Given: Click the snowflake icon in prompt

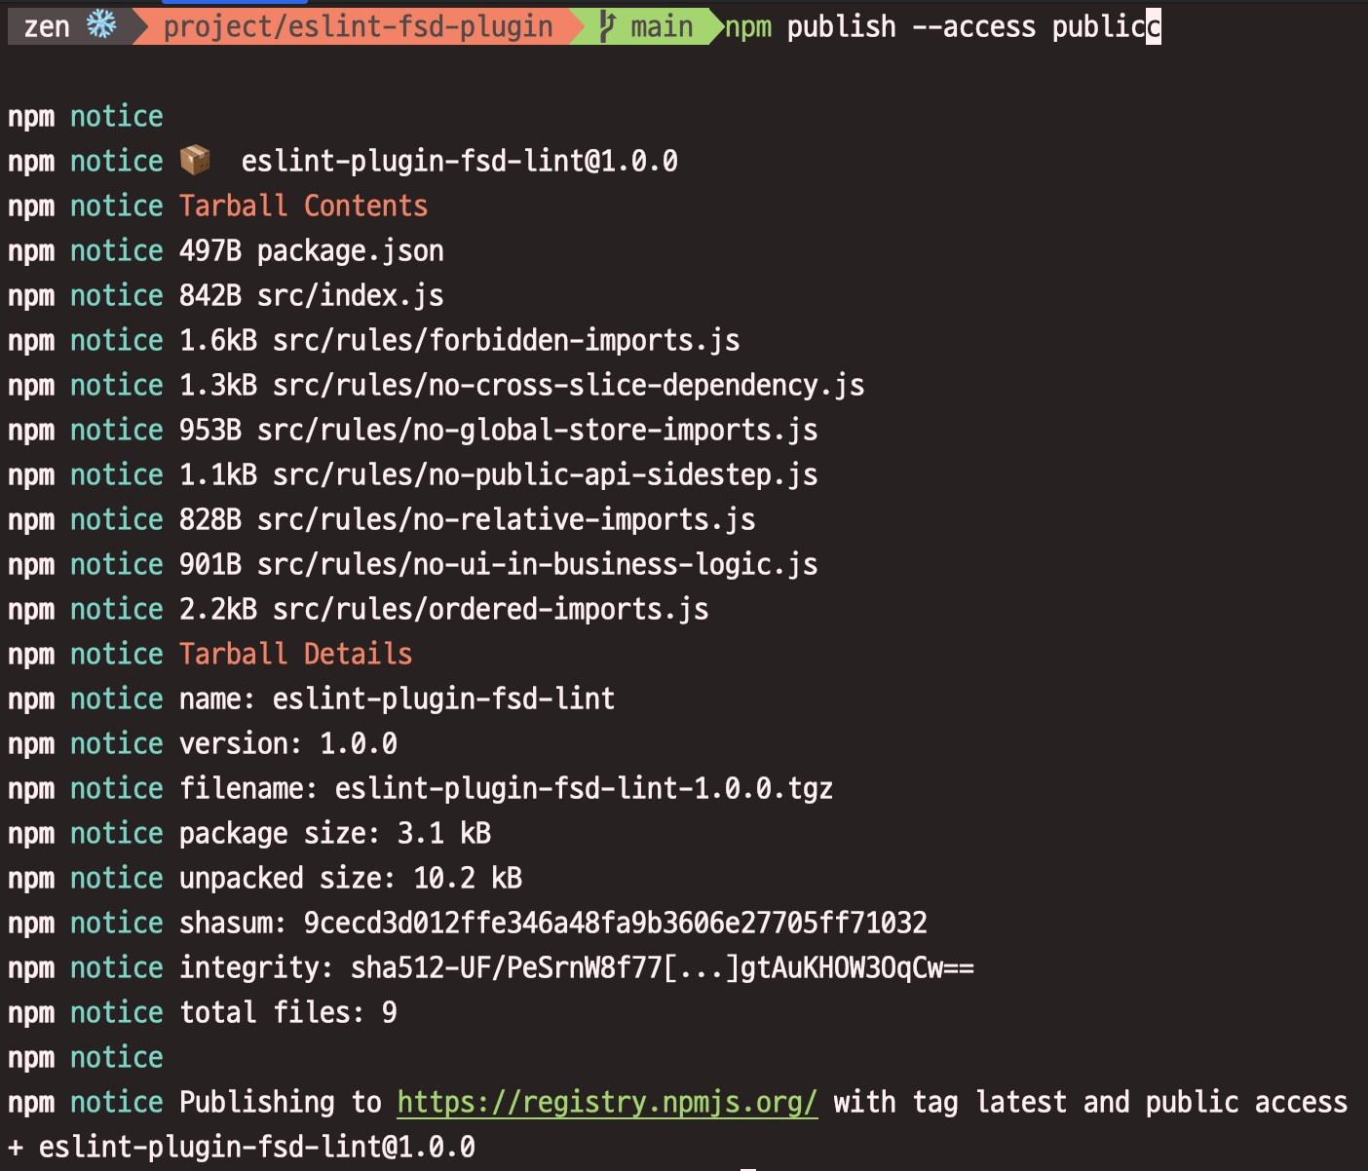Looking at the screenshot, I should (101, 25).
